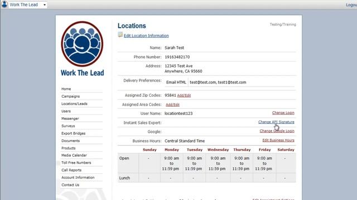The image size is (357, 200).
Task: Click Monday open hours cell
Action: point(171,163)
